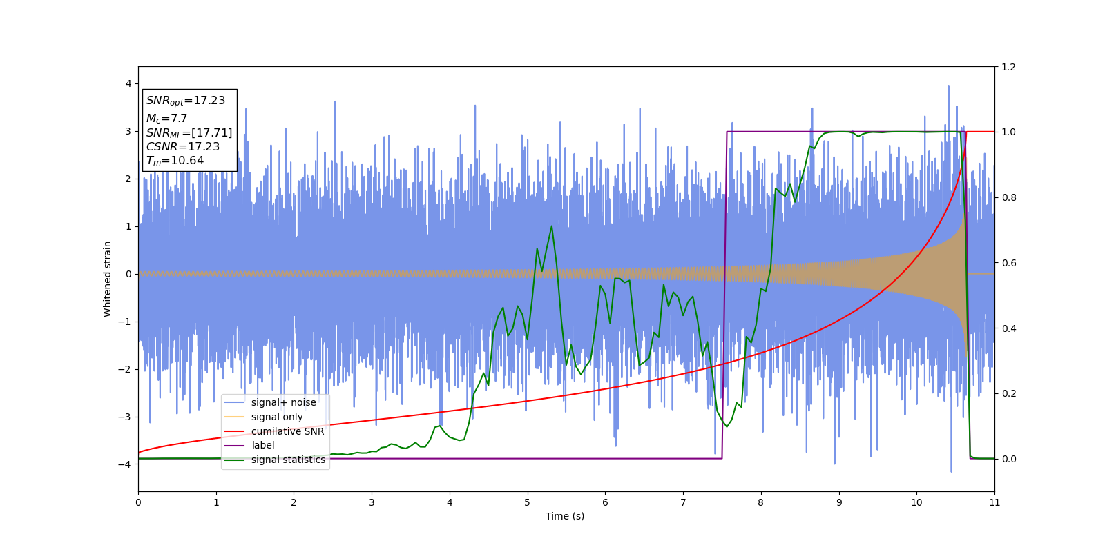Click right-axis tick label 1.2
Screen dimensions: 1105x552
tap(1008, 67)
